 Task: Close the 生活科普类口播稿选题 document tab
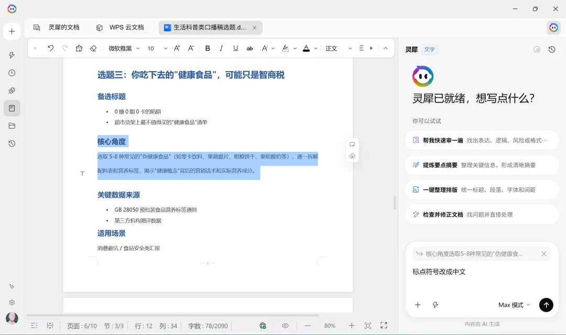click(x=255, y=28)
